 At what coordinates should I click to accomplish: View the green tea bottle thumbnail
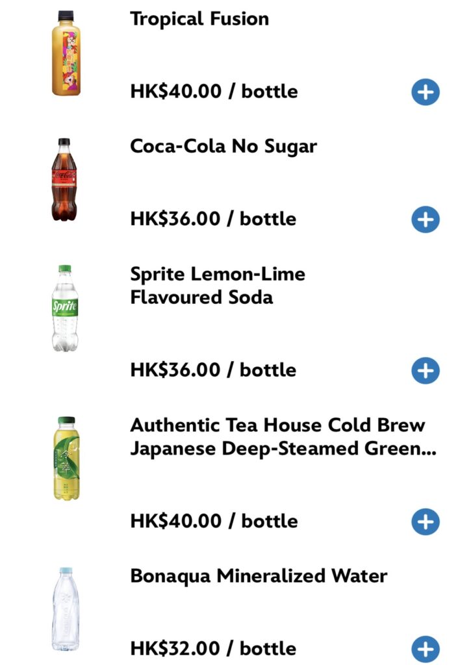[66, 458]
